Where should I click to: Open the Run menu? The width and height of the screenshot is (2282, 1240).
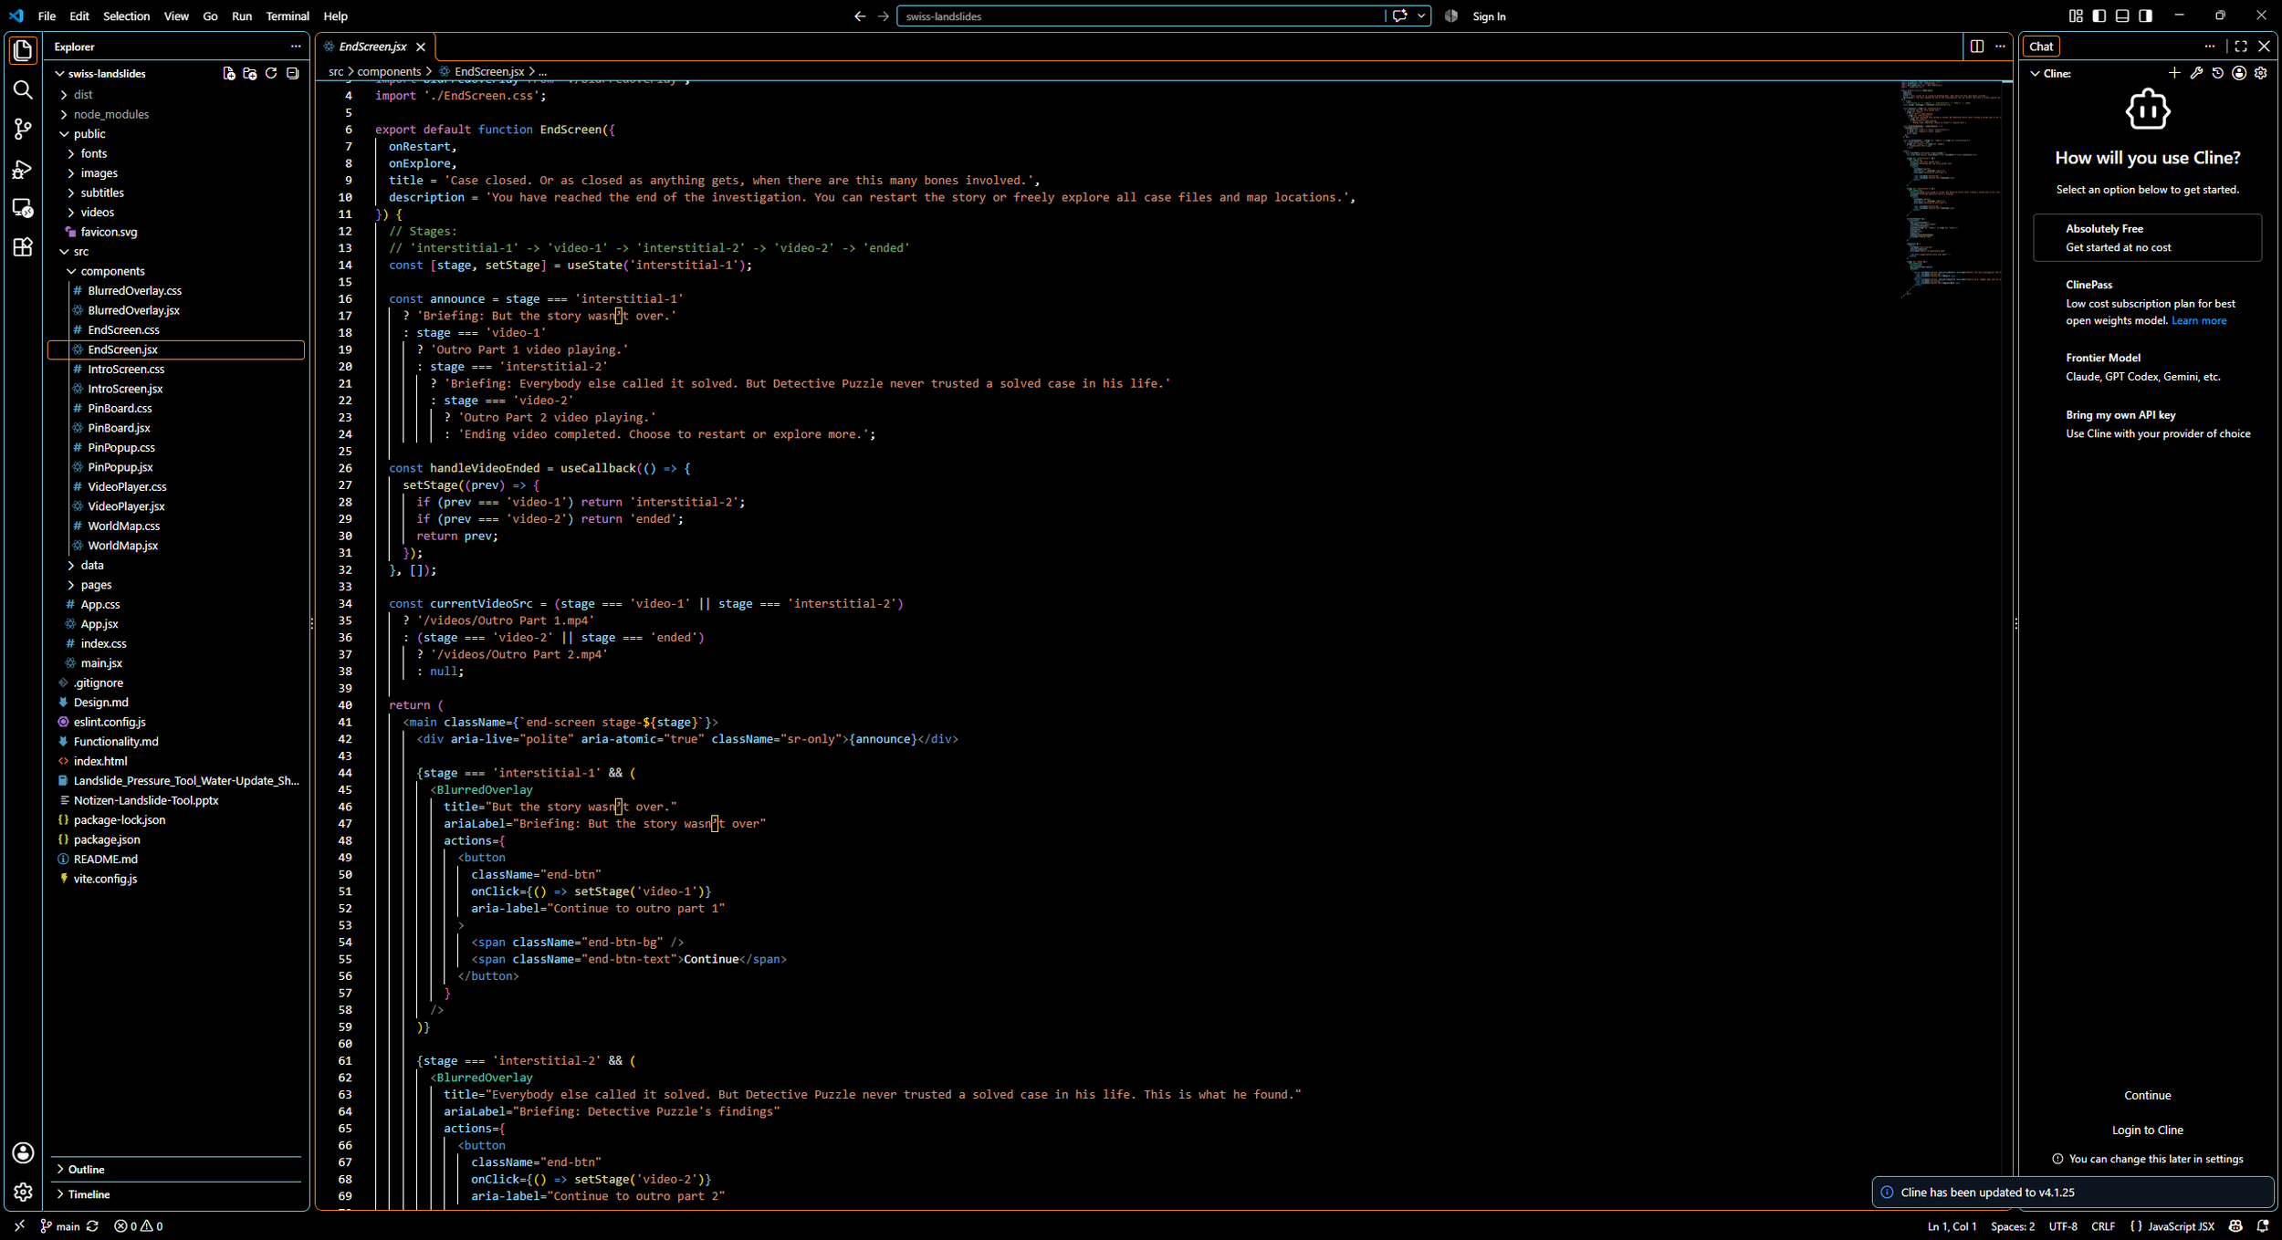coord(241,16)
